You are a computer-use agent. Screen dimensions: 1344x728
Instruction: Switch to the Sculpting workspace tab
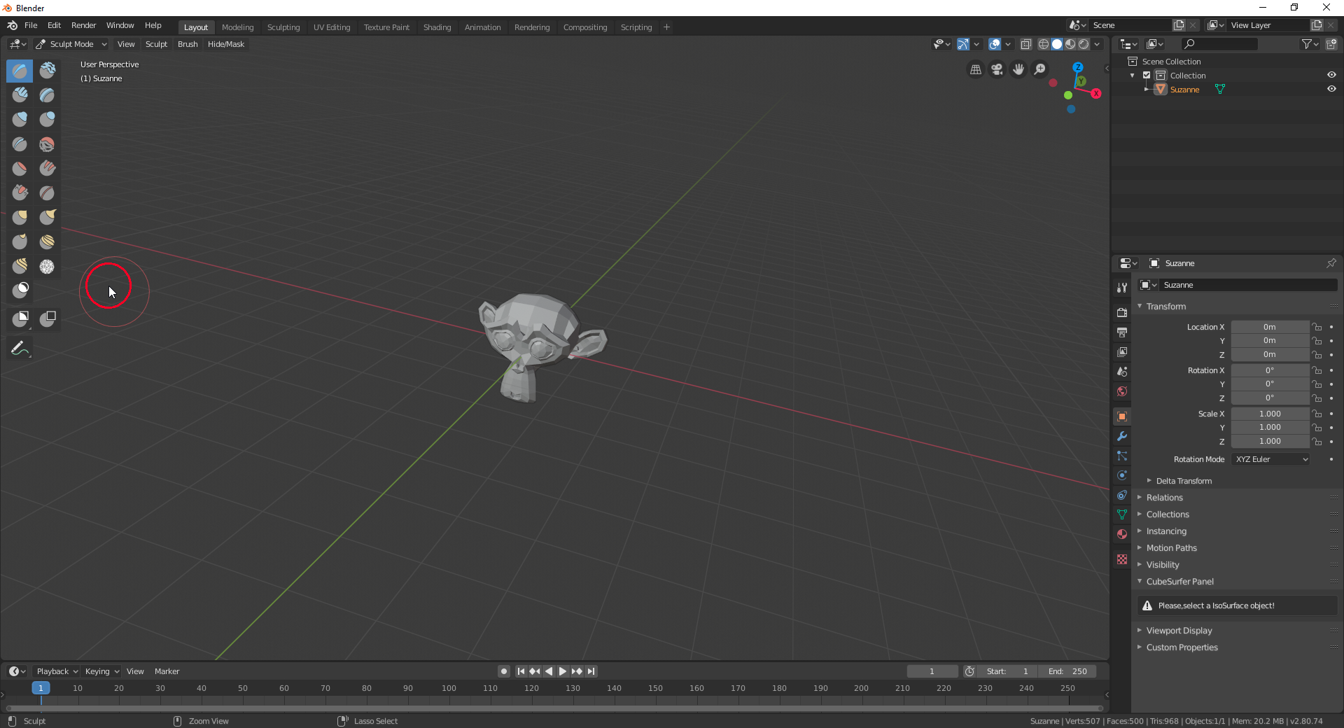(x=283, y=27)
